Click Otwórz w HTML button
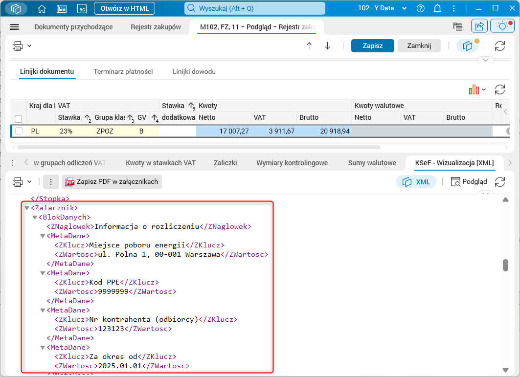The image size is (520, 377). click(124, 9)
